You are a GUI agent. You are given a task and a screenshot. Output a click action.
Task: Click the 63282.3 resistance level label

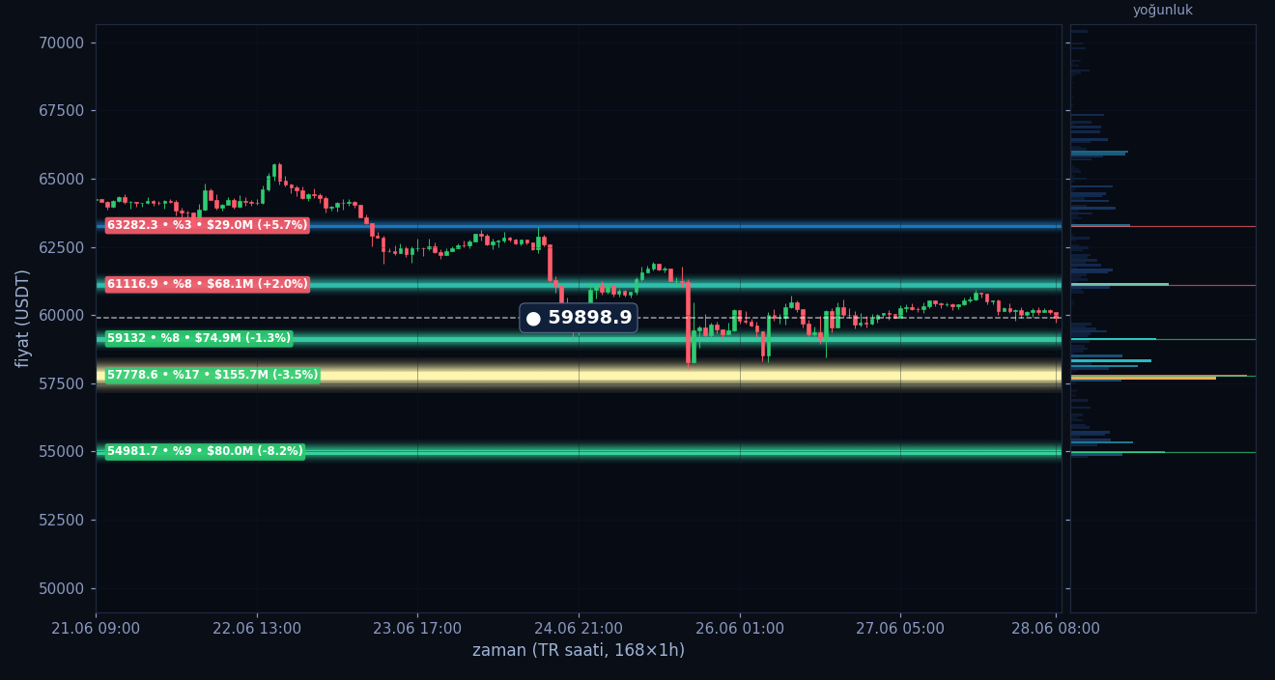click(x=207, y=225)
